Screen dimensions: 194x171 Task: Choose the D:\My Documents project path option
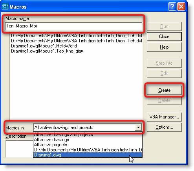point(88,150)
